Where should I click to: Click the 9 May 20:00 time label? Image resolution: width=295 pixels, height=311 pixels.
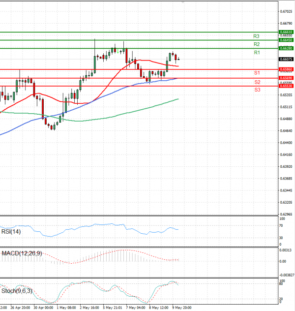point(182,308)
